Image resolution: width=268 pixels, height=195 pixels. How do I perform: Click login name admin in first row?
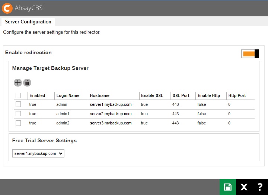tap(62, 104)
